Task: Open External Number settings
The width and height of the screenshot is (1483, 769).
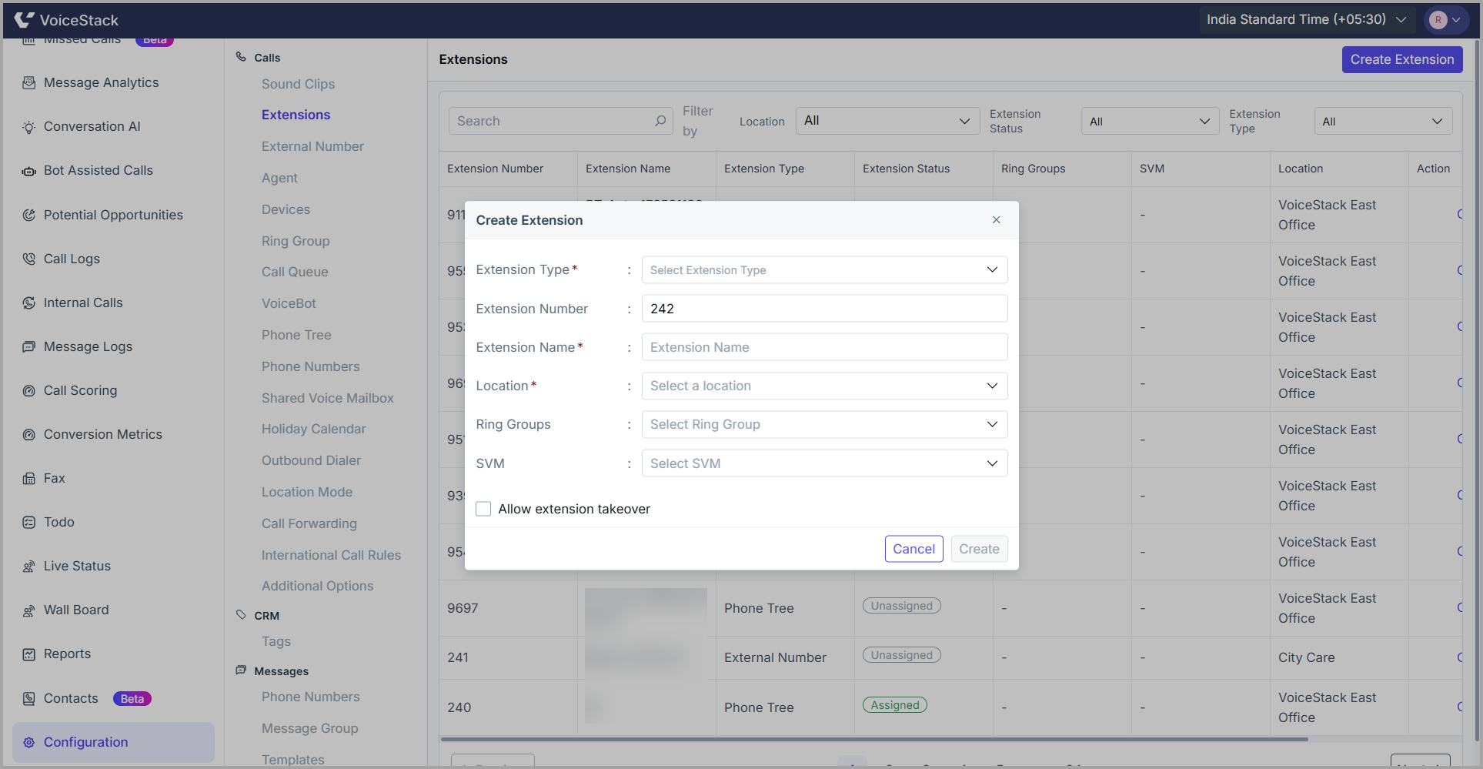Action: click(312, 146)
